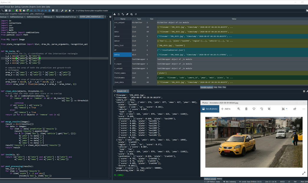308x183 pixels.
Task: Re-run the last script icon
Action: pos(28,11)
